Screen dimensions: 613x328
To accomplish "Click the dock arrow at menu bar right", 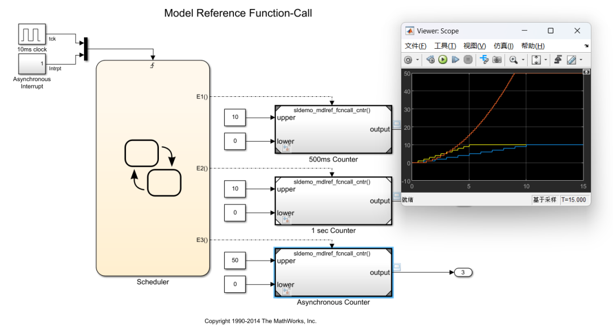I will click(586, 46).
